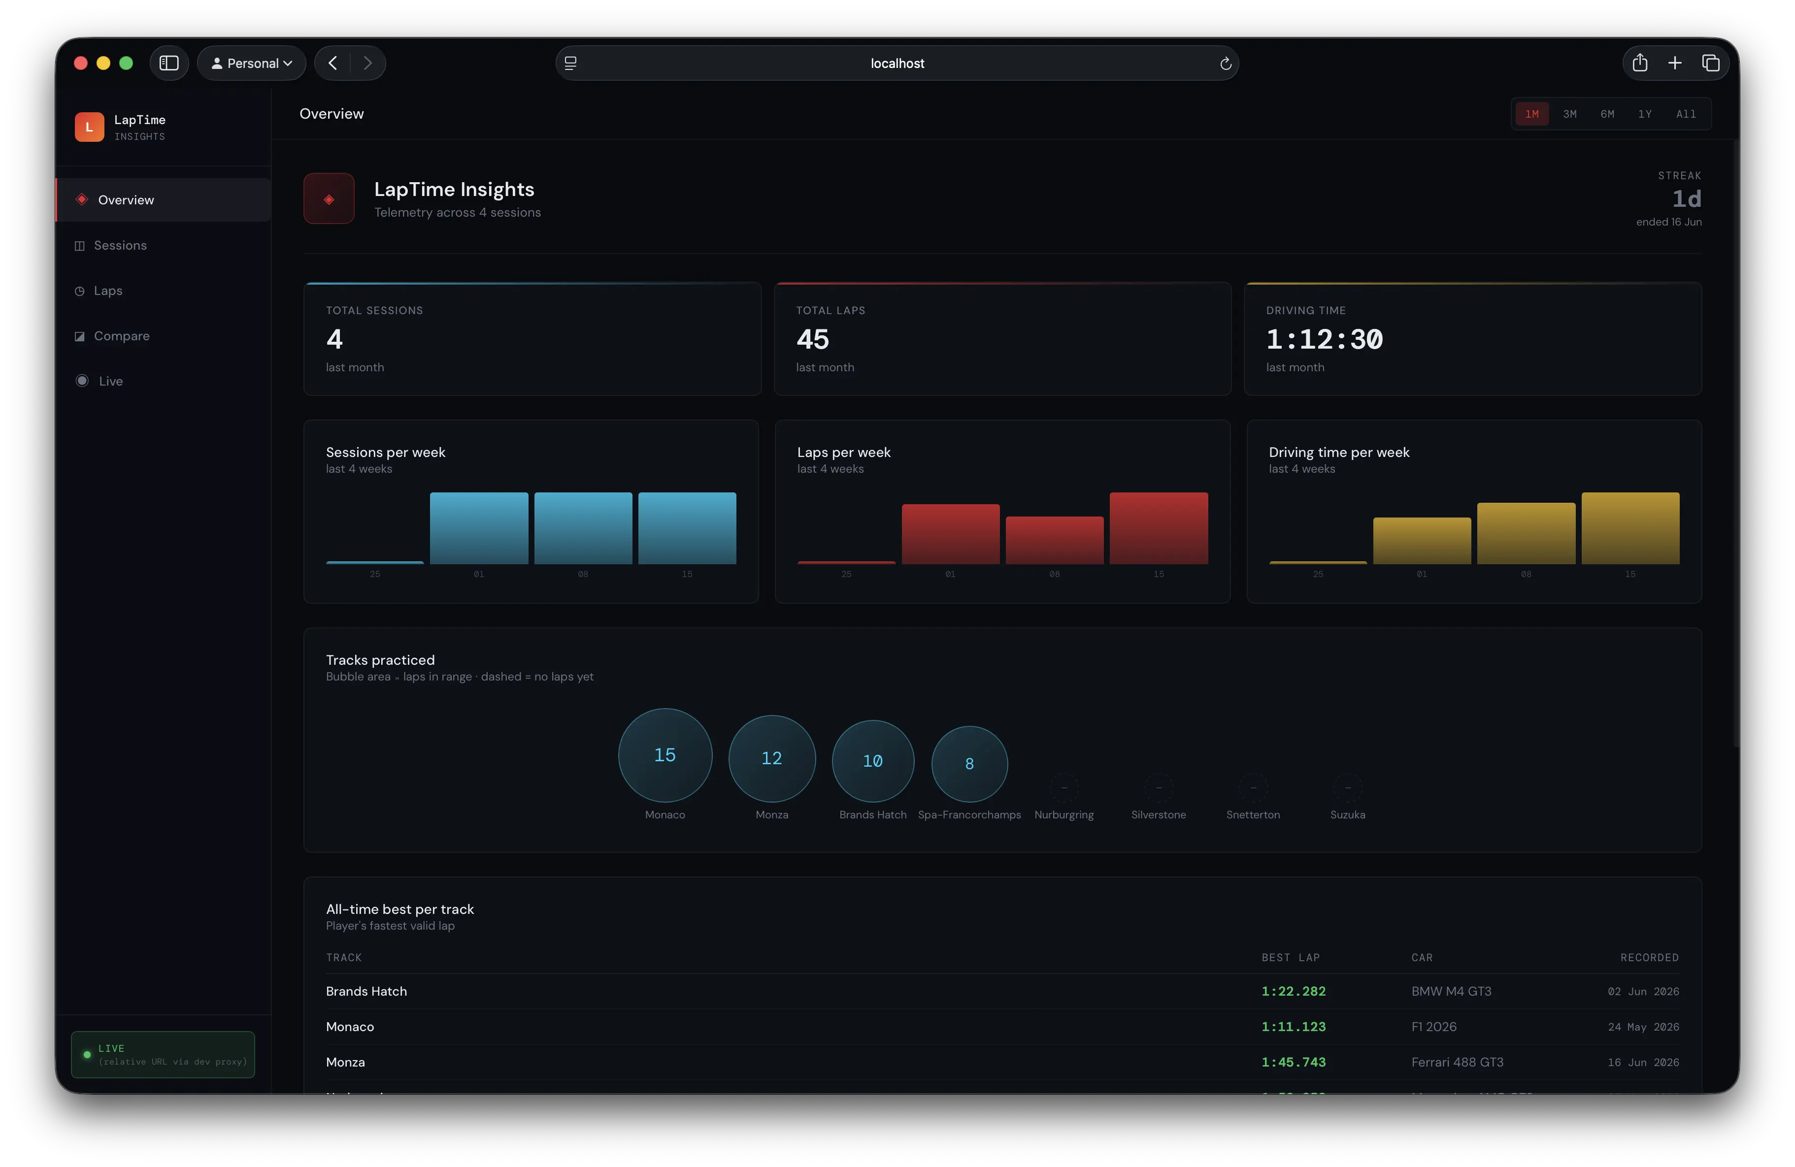
Task: Select Overview in the sidebar
Action: (x=164, y=200)
